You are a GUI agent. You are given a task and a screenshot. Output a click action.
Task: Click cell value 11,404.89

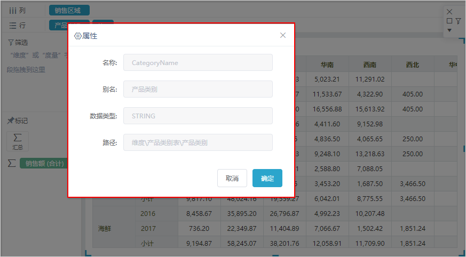point(285,229)
